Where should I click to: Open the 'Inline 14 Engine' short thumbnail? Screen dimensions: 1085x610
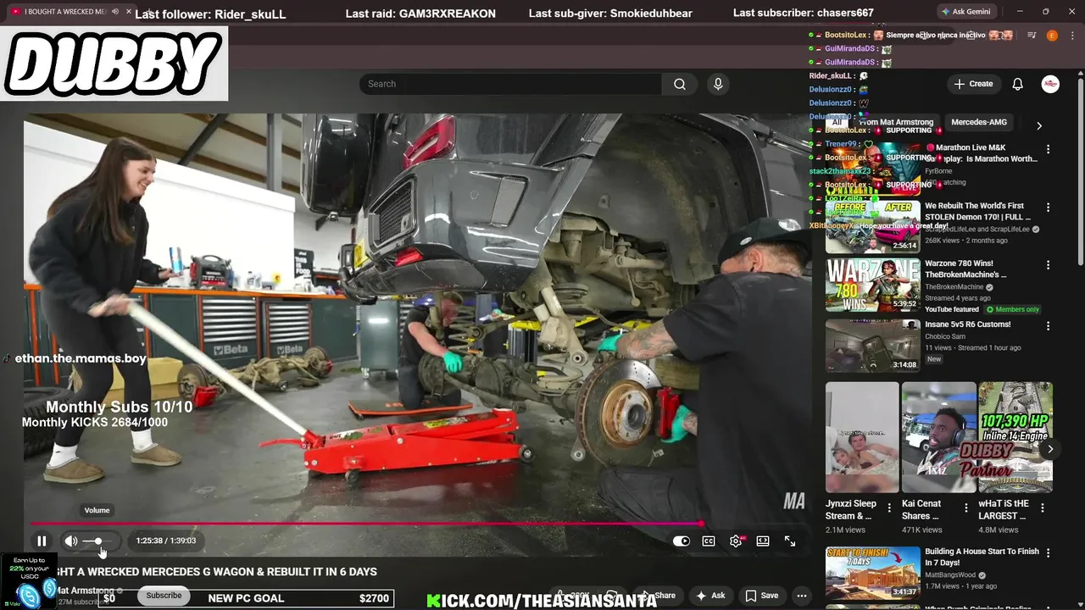click(1015, 437)
